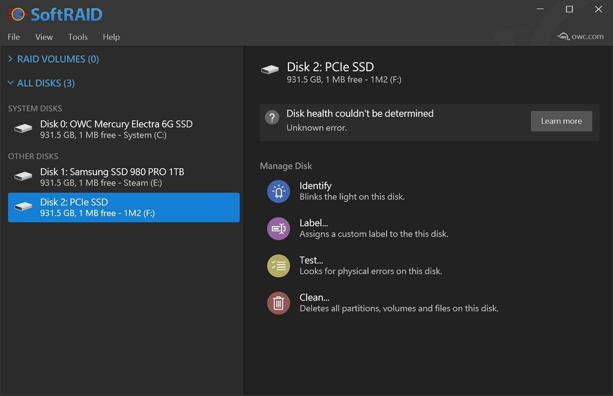The width and height of the screenshot is (613, 396).
Task: Collapse the ALL DISKS section chevron
Action: click(x=11, y=83)
